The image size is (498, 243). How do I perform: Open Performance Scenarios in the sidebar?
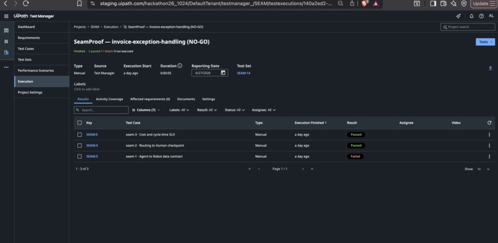[x=41, y=70]
